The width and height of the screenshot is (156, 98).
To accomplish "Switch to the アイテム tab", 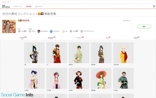I will coord(79,38).
